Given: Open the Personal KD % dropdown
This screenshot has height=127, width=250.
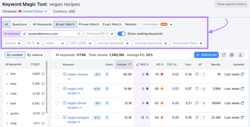Looking at the screenshot, I should (100, 34).
